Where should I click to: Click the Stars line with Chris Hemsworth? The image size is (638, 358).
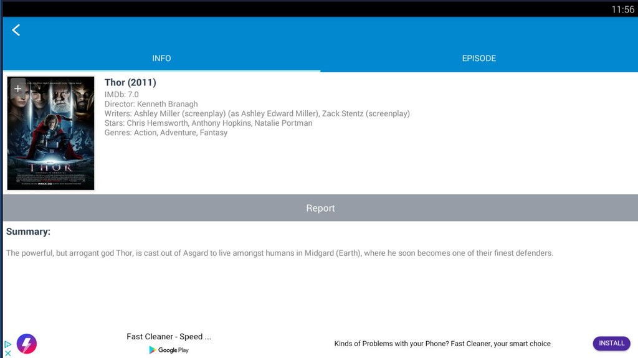208,123
